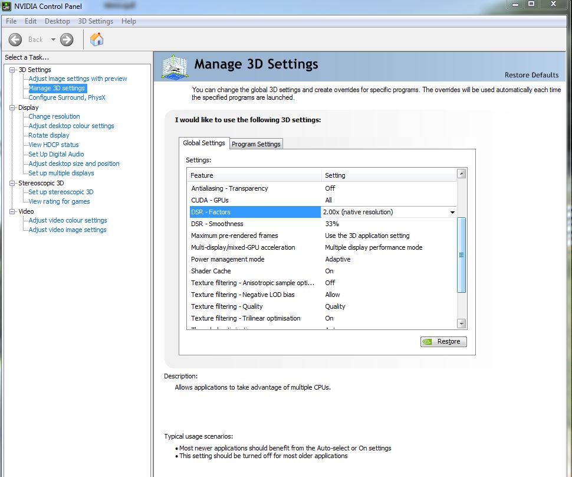Open View rating for games task
The height and width of the screenshot is (477, 572).
pyautogui.click(x=59, y=202)
